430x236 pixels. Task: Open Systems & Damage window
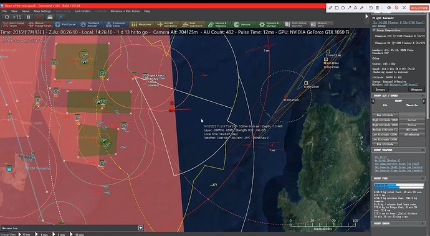(270, 24)
